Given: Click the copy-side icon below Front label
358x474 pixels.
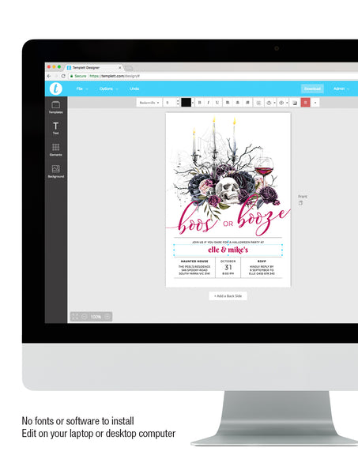Looking at the screenshot, I should [x=300, y=203].
